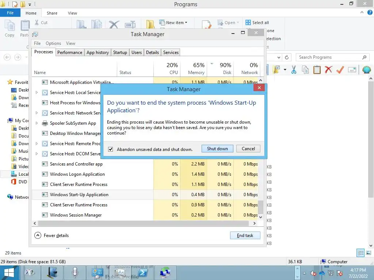The height and width of the screenshot is (280, 374).
Task: Switch Explorer to details view icon
Action: [360, 253]
